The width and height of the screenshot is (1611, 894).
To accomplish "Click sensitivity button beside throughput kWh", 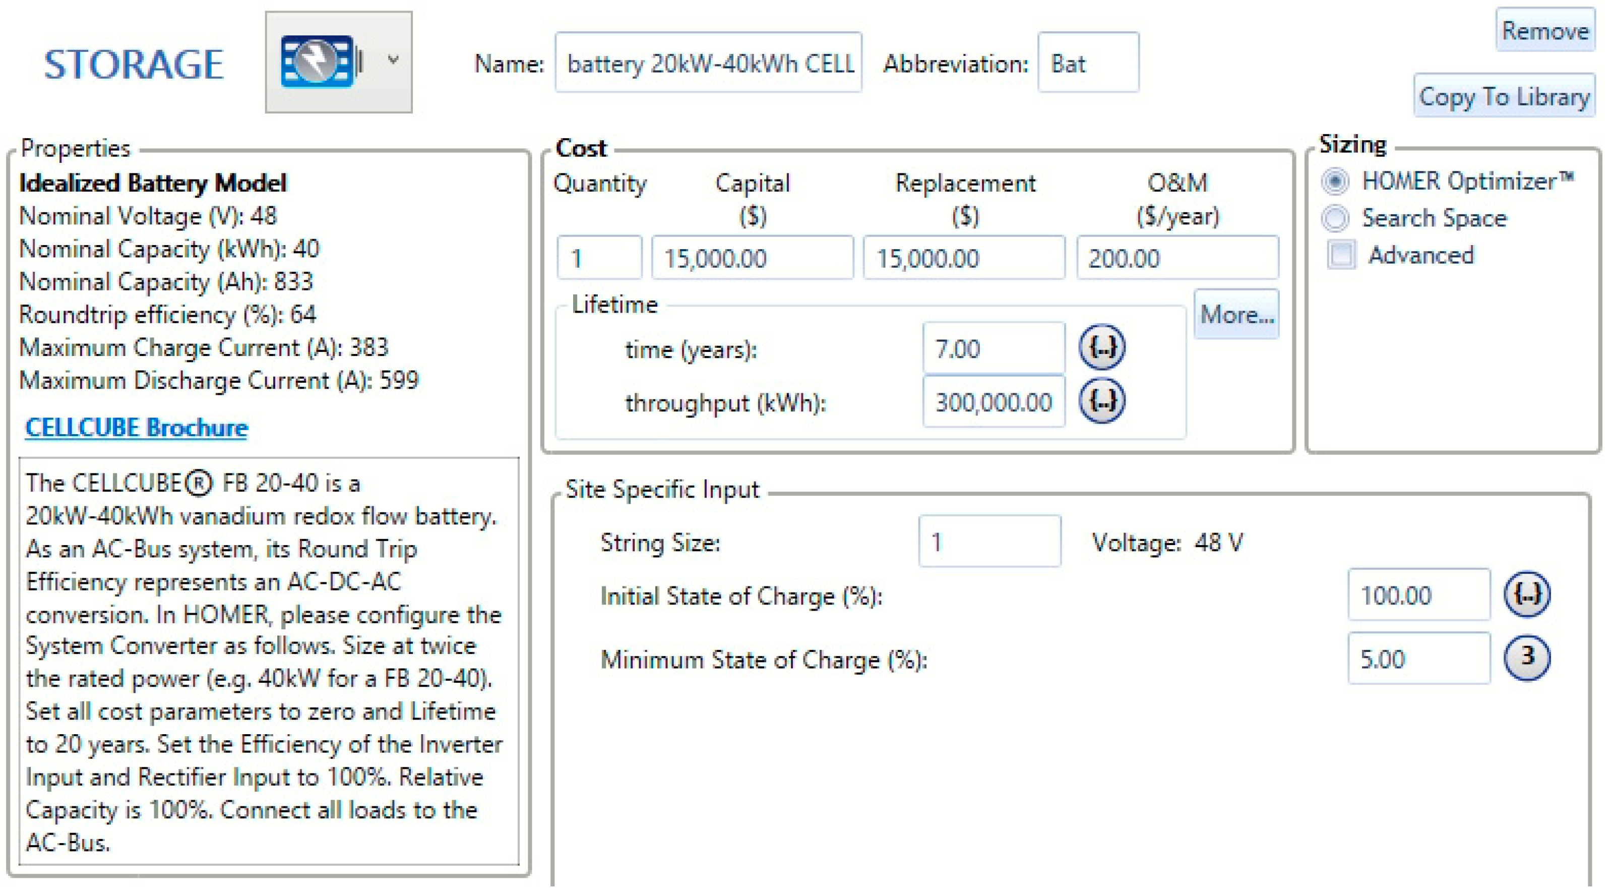I will (x=1101, y=401).
